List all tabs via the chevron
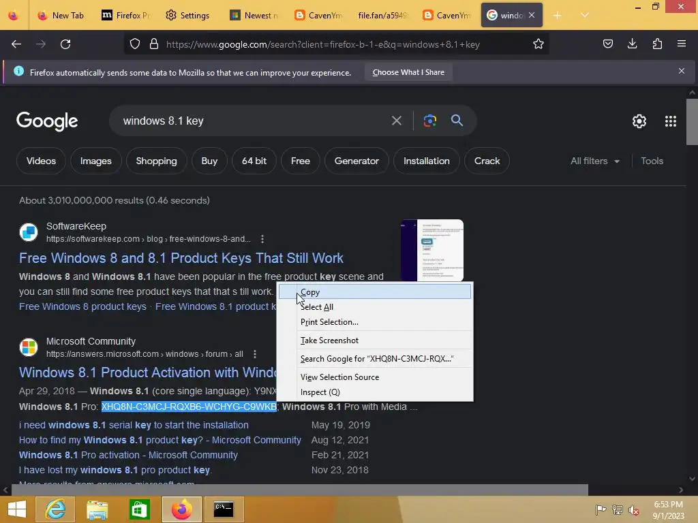The height and width of the screenshot is (523, 698). tap(584, 15)
